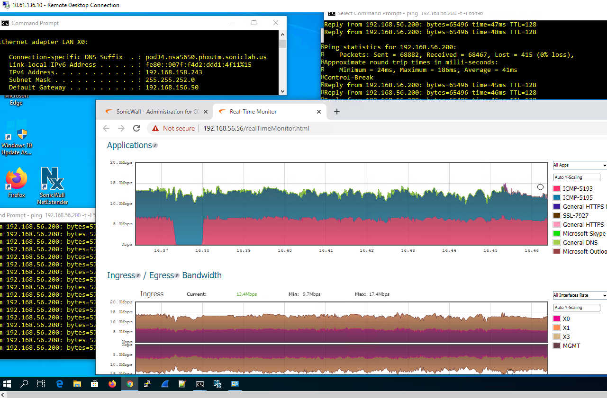Go back in the Chrome browser
The image size is (607, 398).
pos(106,128)
